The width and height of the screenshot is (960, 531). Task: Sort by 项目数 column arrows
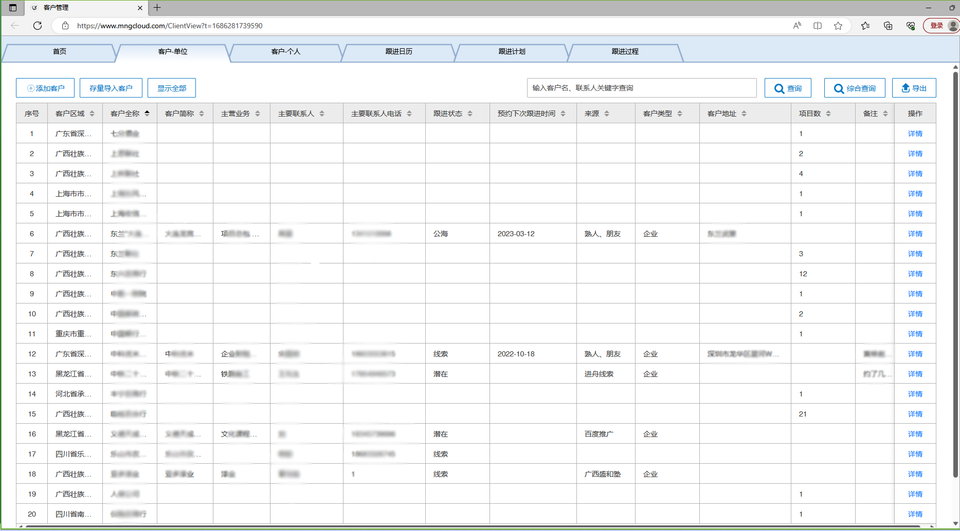coord(828,113)
